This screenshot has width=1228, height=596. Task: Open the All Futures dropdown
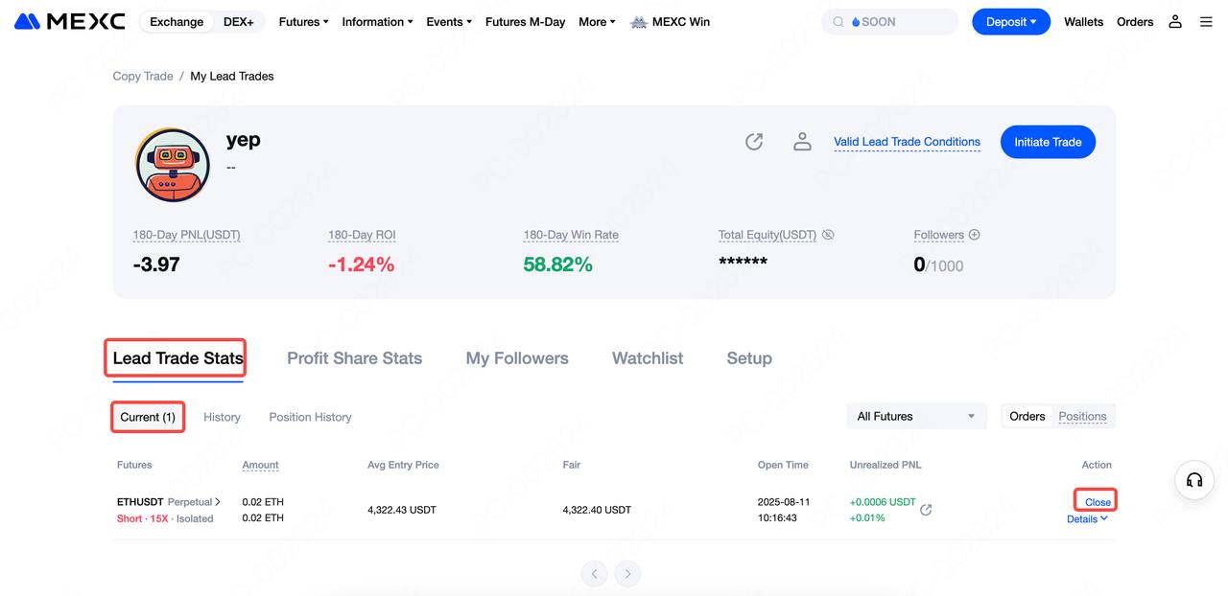tap(915, 416)
